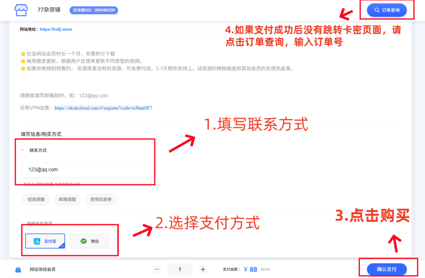Click the 客服QQ customer service badge
This screenshot has width=425, height=278.
94,10
